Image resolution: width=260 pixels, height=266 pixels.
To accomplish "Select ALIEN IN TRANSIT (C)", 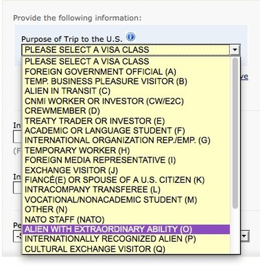I will (126, 91).
